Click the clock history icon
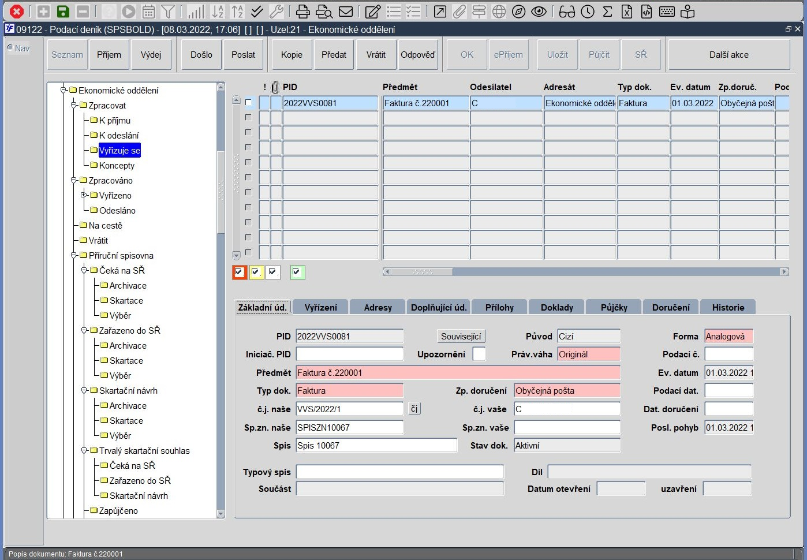 [588, 12]
